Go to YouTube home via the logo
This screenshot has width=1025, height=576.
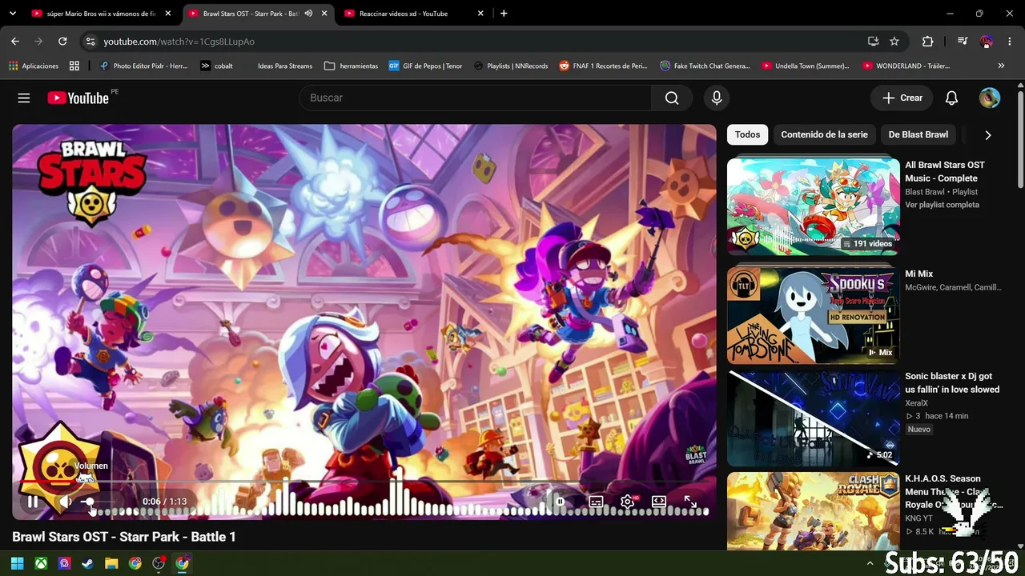click(x=78, y=98)
